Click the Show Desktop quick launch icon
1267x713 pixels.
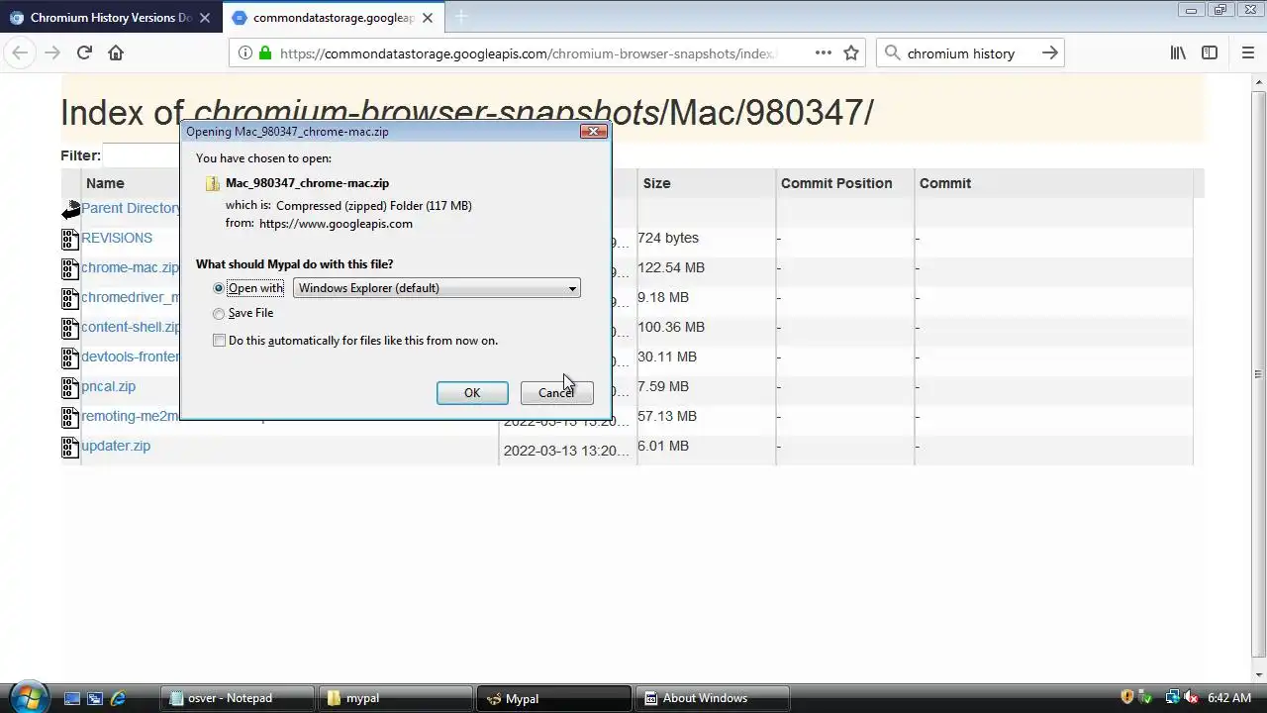click(x=72, y=698)
